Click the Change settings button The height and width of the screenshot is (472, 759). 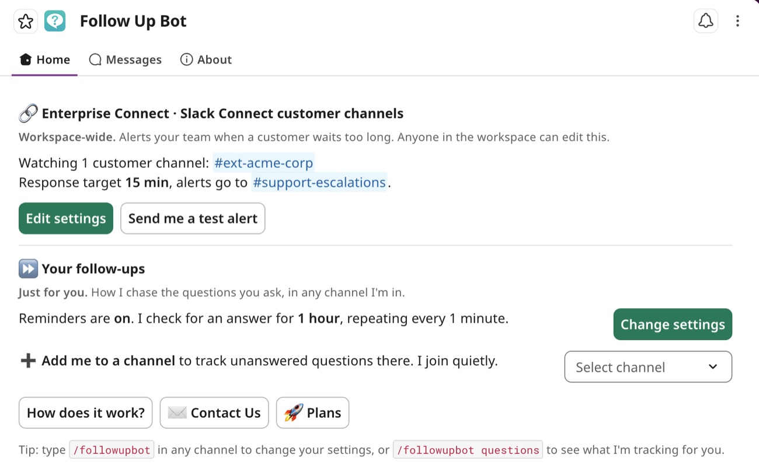pyautogui.click(x=673, y=324)
